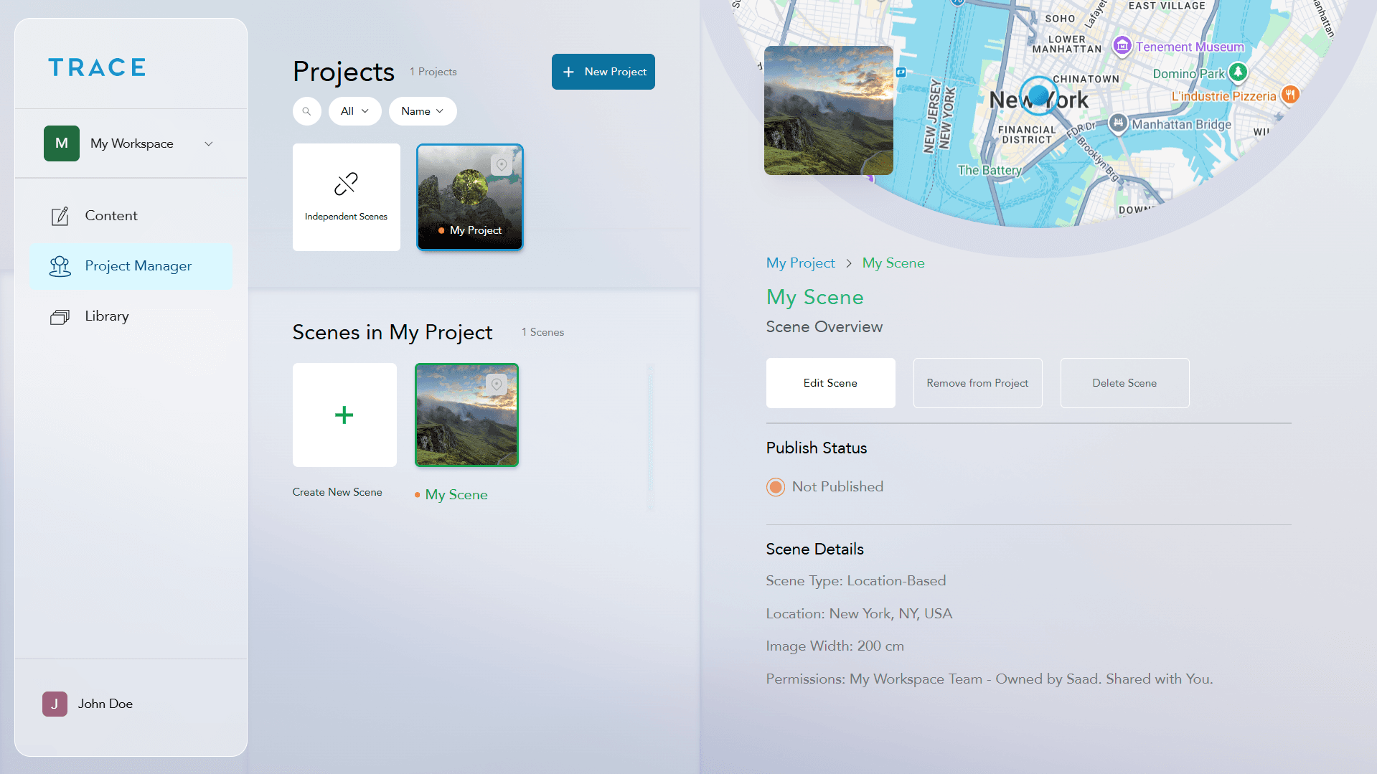Click the Independent Scenes broken-link icon
Screen dimensions: 1377x774
click(346, 184)
